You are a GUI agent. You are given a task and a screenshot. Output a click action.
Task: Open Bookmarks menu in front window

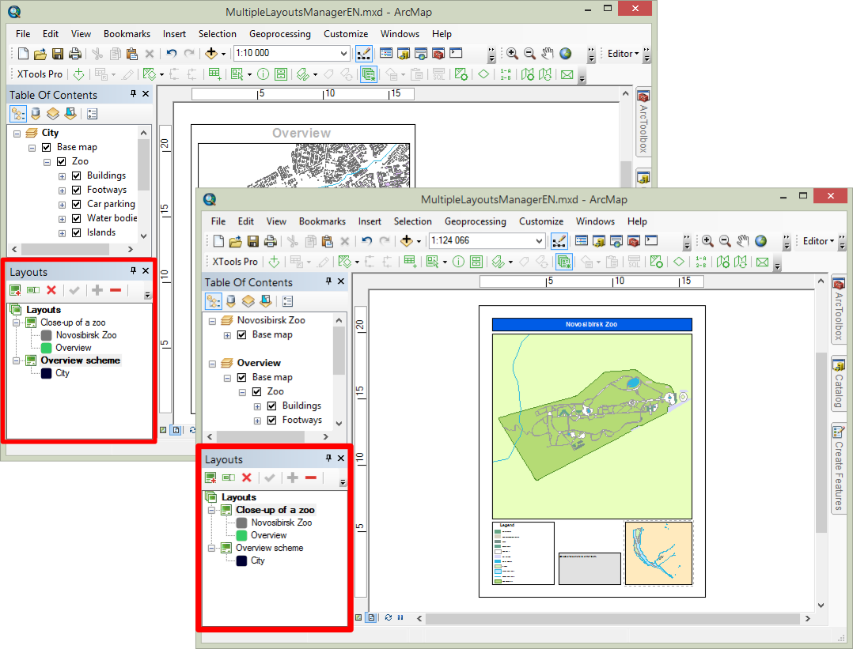click(x=322, y=221)
